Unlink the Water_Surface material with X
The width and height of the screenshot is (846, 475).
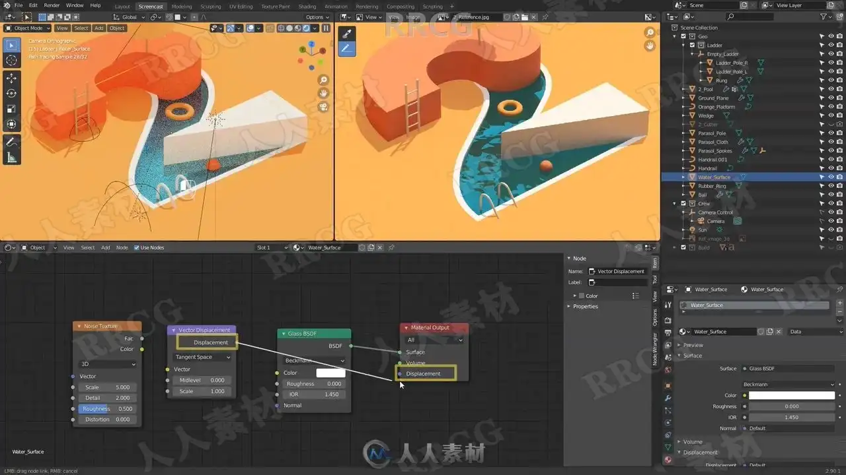point(779,332)
